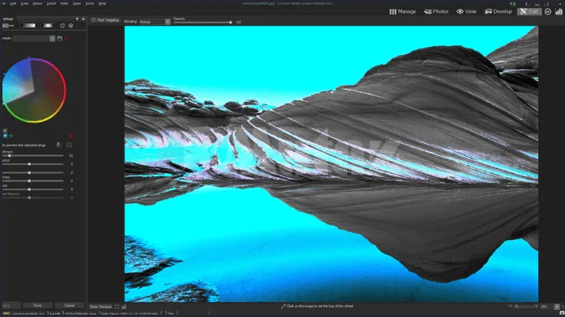Click the reset circular arrow icon

(62, 26)
